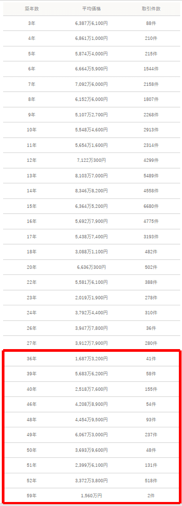The height and width of the screenshot is (506, 182).
Task: Select the price 7,122万300円
Action: [x=92, y=160]
